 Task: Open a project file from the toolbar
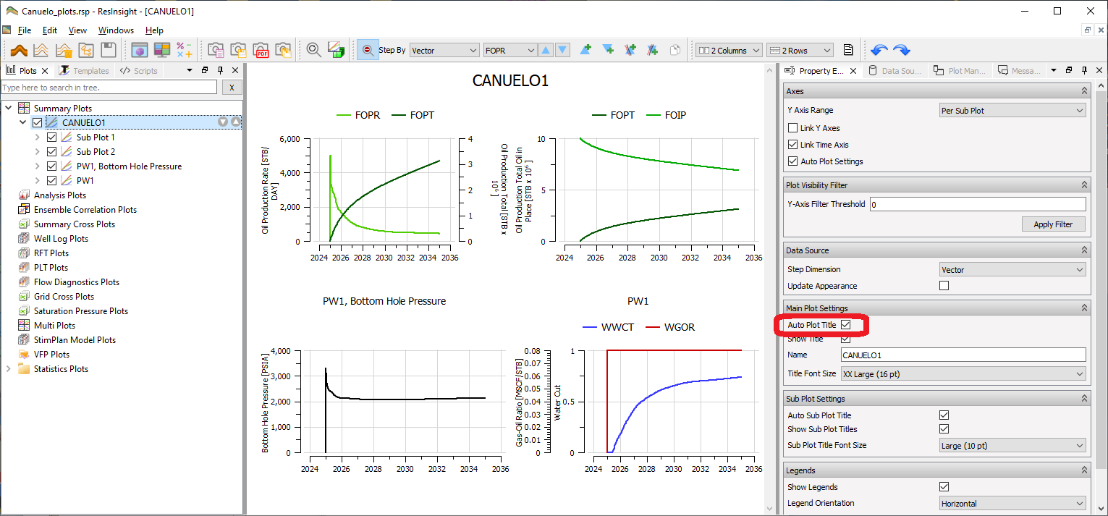[87, 50]
